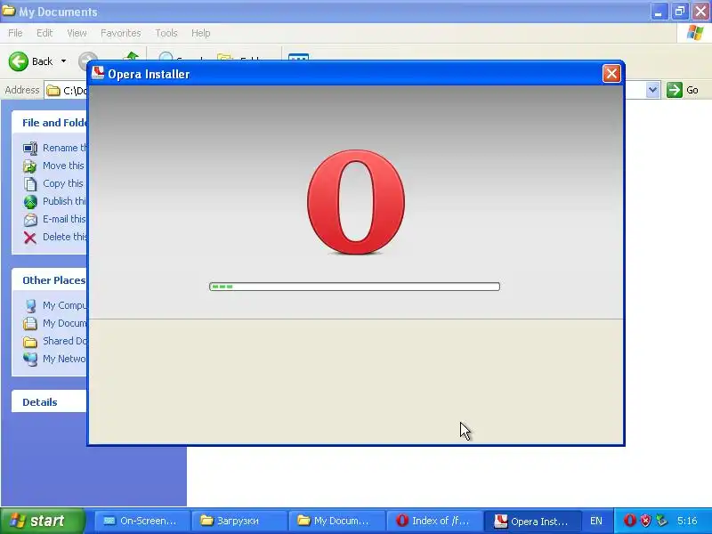Viewport: 712px width, 534px height.
Task: Click the Shared Documents folder icon
Action: pyautogui.click(x=30, y=342)
